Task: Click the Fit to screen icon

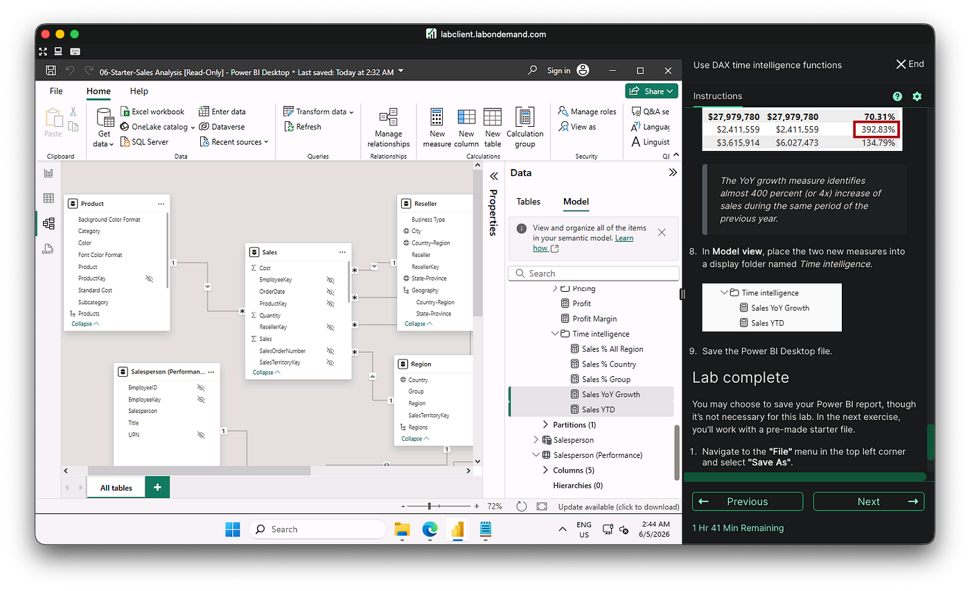Action: coord(542,506)
